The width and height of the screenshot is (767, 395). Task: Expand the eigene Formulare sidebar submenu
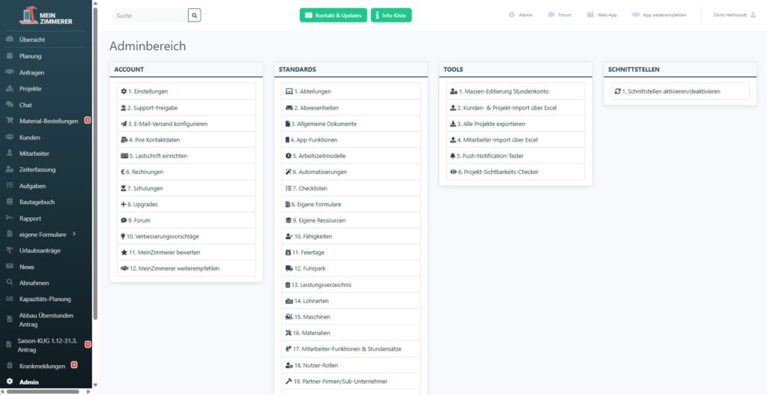(x=73, y=235)
